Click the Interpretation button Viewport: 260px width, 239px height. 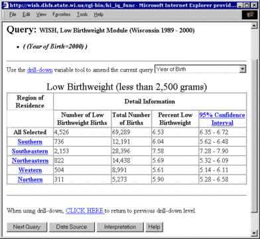pyautogui.click(x=120, y=227)
